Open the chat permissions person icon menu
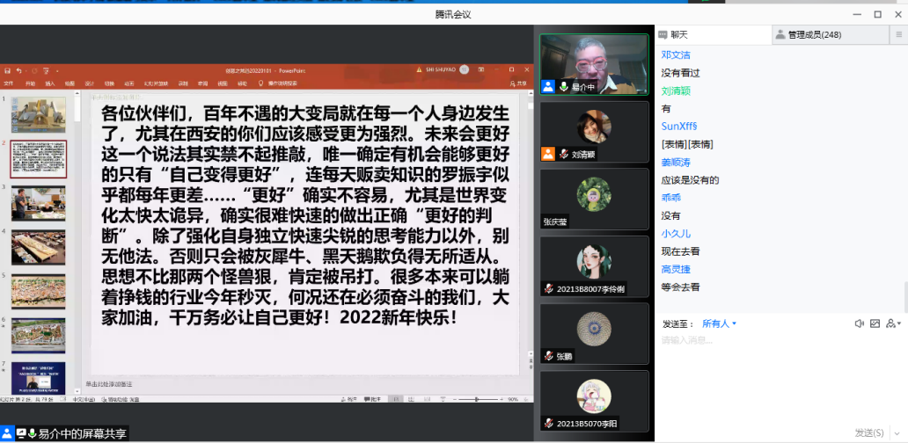The height and width of the screenshot is (443, 908). [892, 323]
